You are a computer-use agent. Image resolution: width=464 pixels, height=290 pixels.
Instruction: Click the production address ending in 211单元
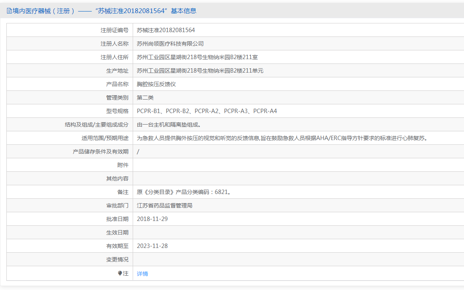pyautogui.click(x=200, y=71)
